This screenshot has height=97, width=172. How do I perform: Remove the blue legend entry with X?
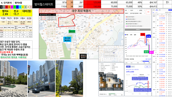(x=135, y=19)
